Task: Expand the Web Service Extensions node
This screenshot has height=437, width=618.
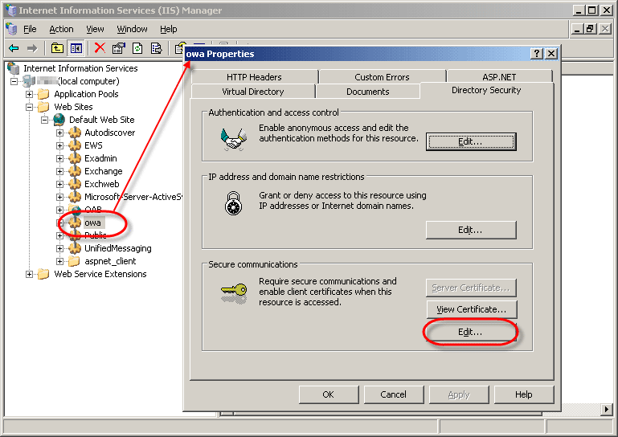Action: pyautogui.click(x=29, y=274)
